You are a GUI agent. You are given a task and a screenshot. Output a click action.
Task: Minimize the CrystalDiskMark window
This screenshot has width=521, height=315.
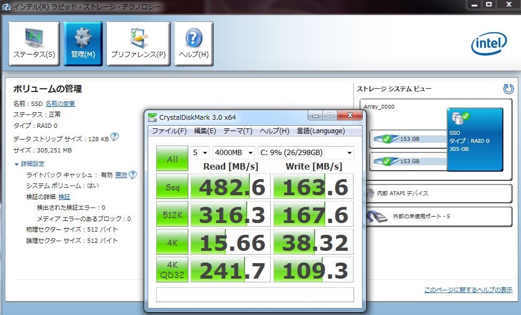coord(316,116)
